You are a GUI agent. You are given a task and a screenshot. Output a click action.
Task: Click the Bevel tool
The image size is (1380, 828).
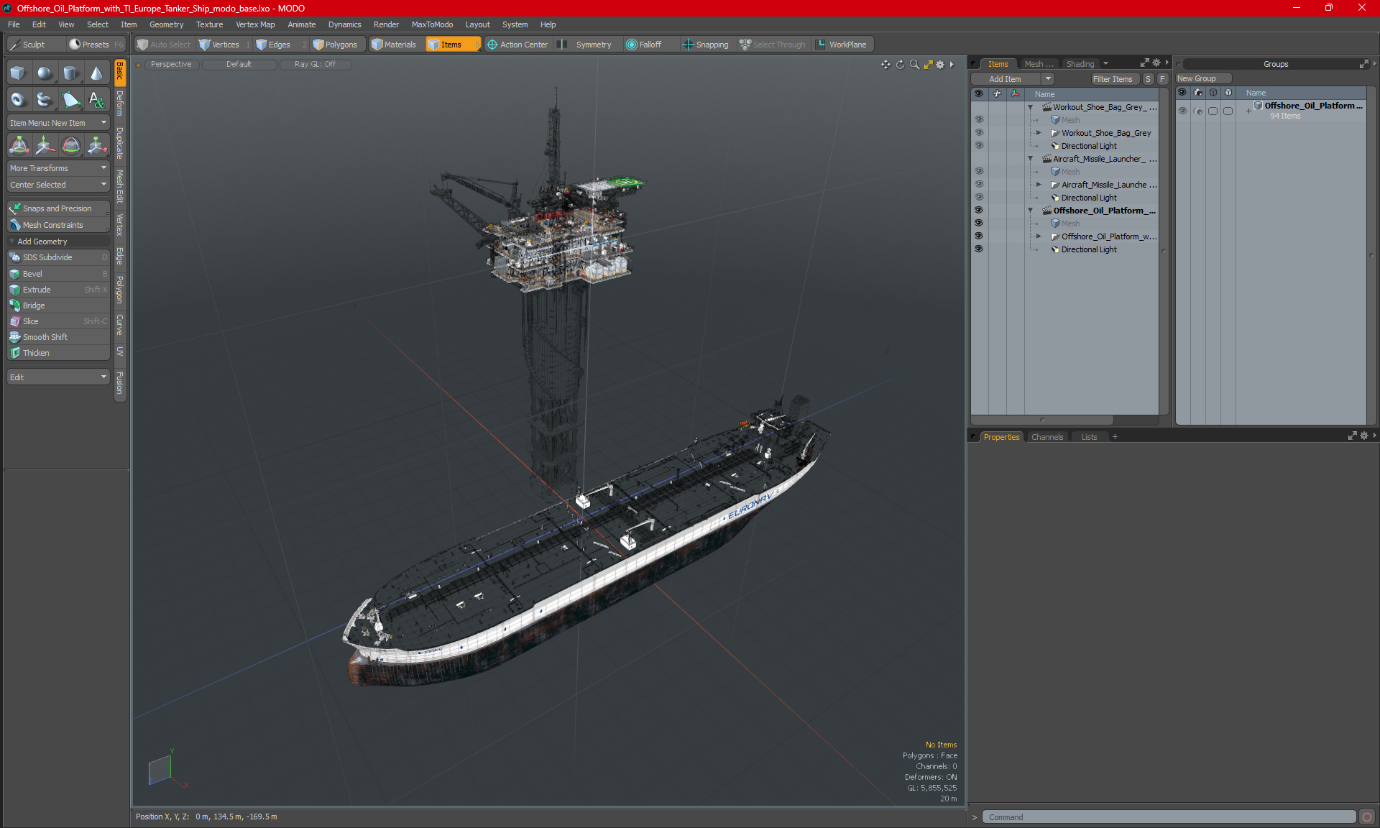(x=32, y=274)
